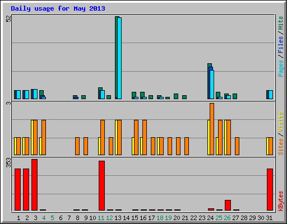Click the red KBytes bar for day 1

tap(18, 190)
